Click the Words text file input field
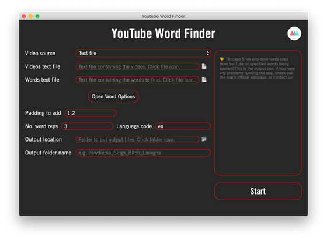The width and height of the screenshot is (327, 240). pos(137,80)
